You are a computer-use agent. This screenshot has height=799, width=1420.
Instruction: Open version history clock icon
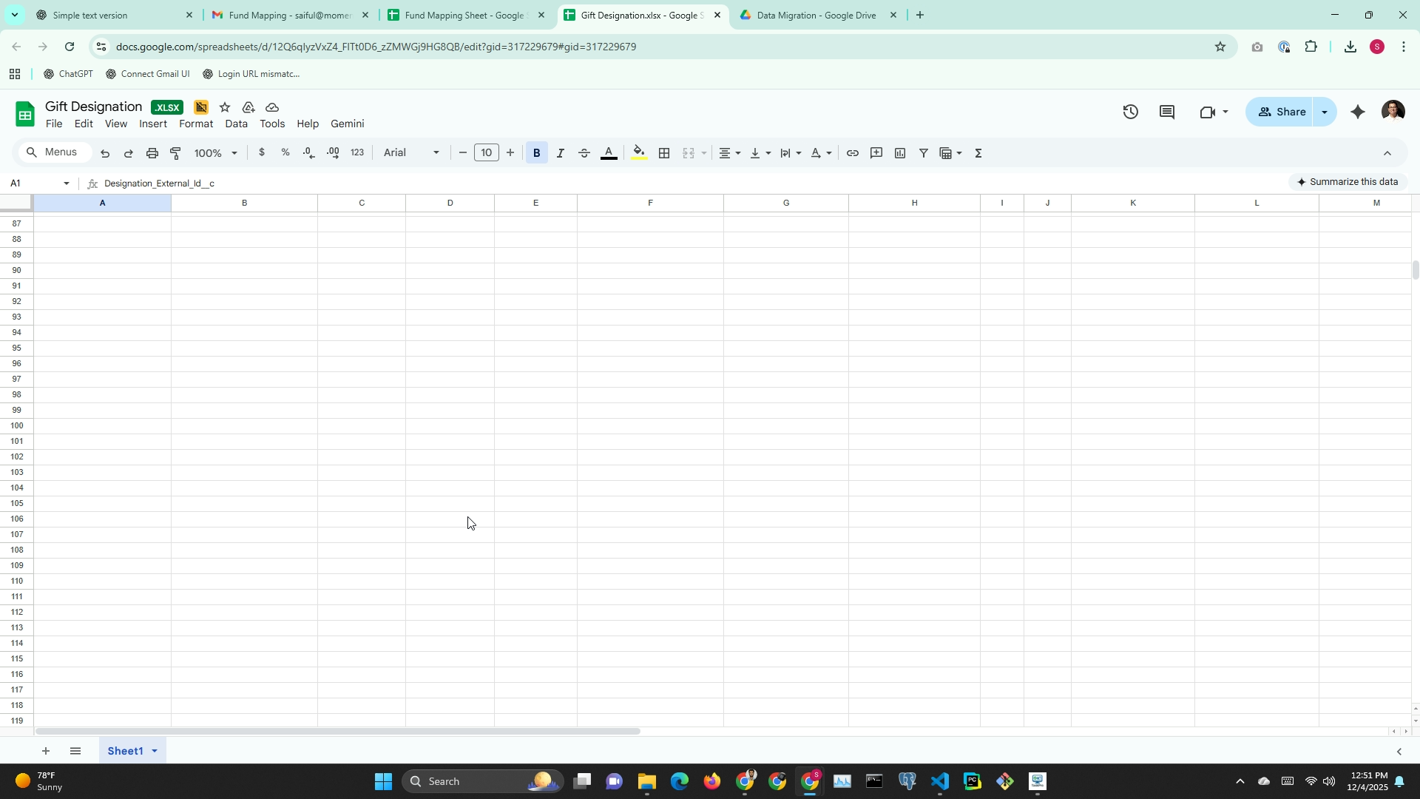[1130, 112]
